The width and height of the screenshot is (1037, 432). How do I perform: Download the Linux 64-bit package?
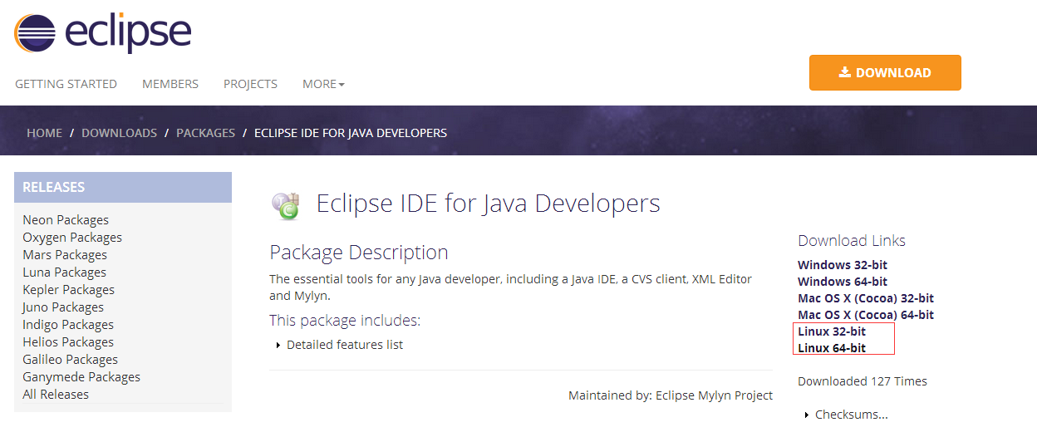tap(832, 348)
